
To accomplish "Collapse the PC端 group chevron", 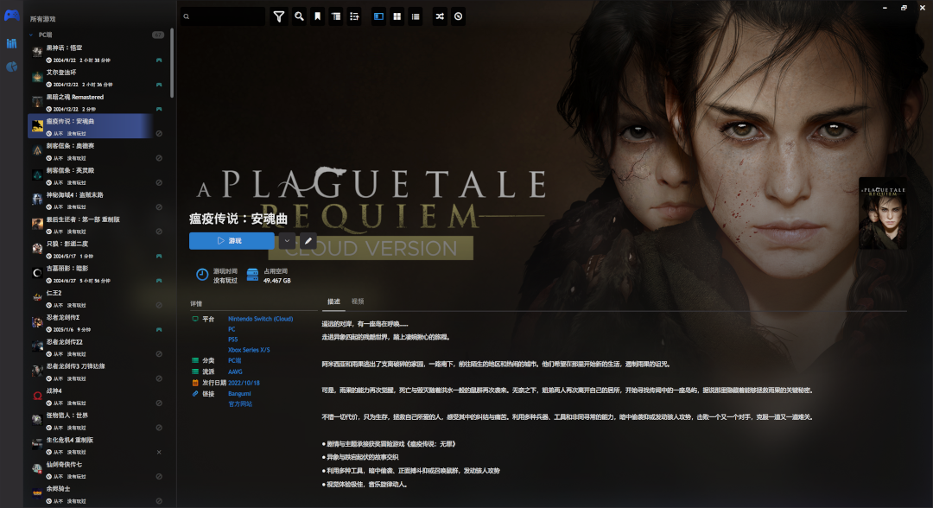I will [x=31, y=35].
